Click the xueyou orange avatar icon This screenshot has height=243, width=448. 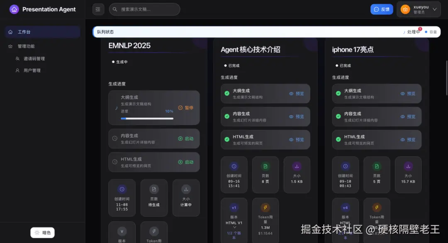tap(405, 10)
